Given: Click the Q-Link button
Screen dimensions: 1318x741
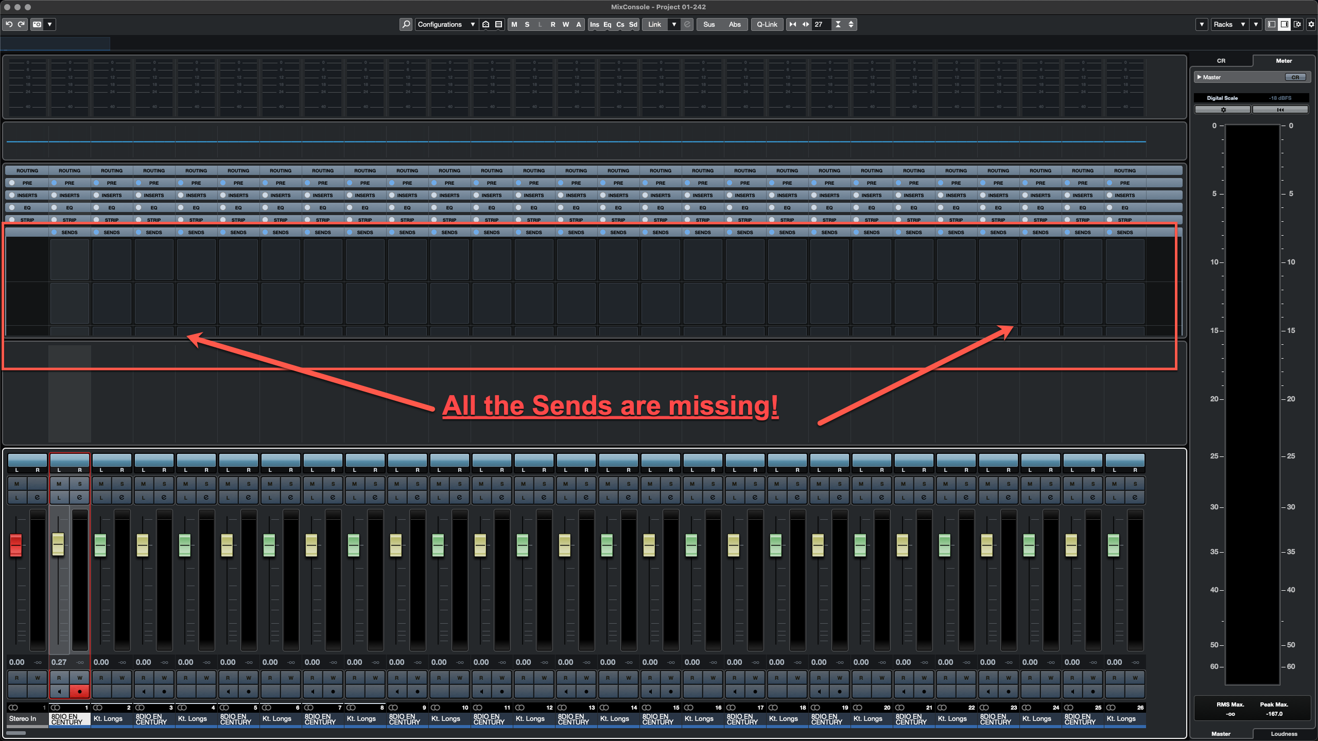Looking at the screenshot, I should tap(767, 24).
